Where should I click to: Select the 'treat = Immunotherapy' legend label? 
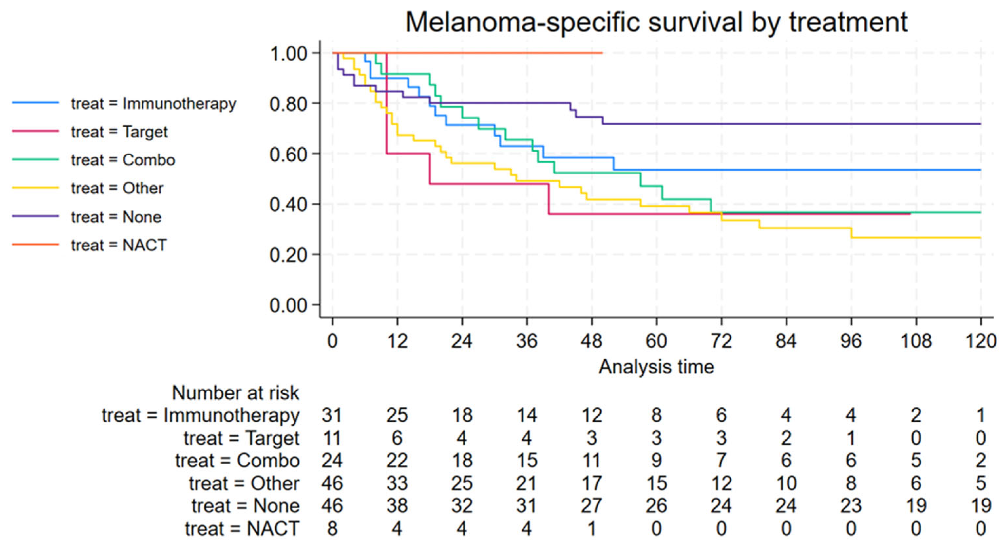click(x=154, y=104)
